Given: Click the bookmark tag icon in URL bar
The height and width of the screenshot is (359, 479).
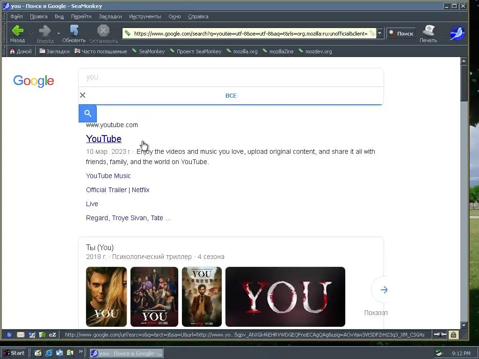Looking at the screenshot, I should (372, 33).
